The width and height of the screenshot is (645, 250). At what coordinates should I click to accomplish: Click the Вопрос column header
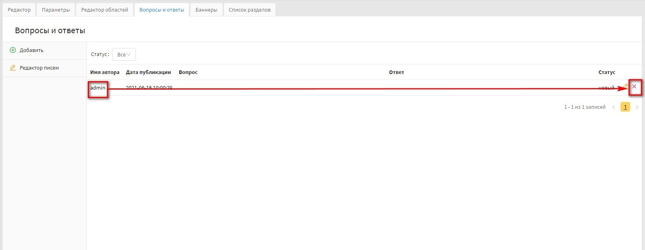tap(188, 72)
